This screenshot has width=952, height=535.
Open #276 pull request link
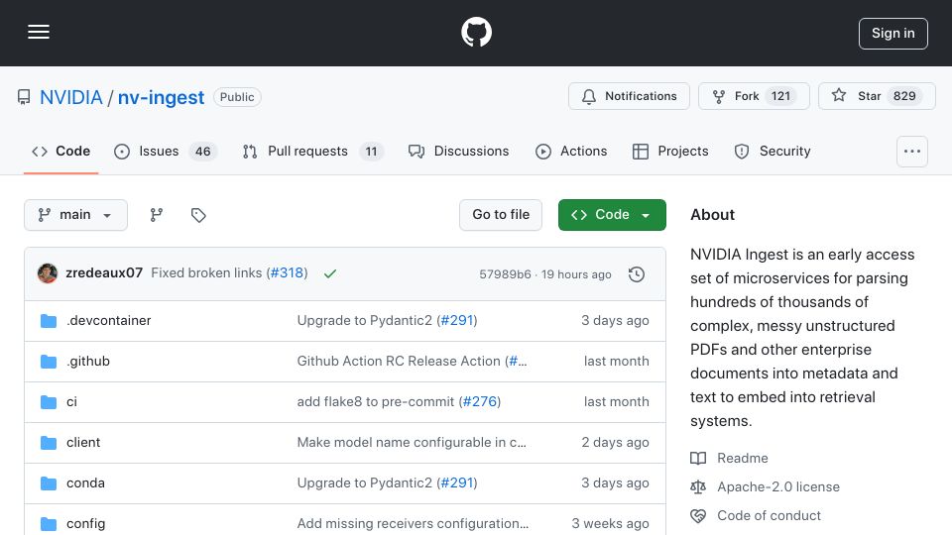point(480,401)
